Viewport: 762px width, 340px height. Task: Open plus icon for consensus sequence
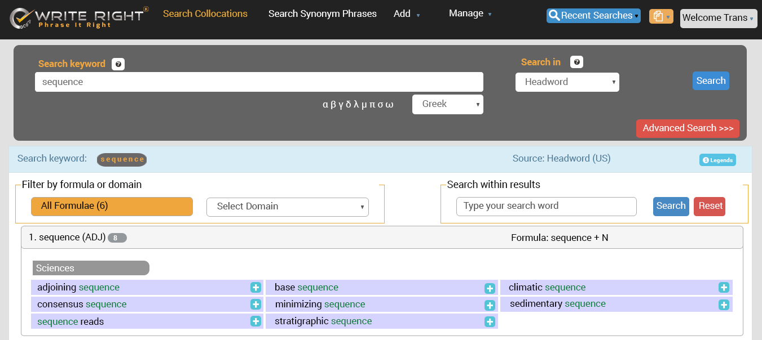[x=256, y=305]
